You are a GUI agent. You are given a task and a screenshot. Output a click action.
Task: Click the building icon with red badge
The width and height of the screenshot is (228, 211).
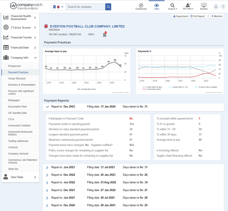pos(105,34)
